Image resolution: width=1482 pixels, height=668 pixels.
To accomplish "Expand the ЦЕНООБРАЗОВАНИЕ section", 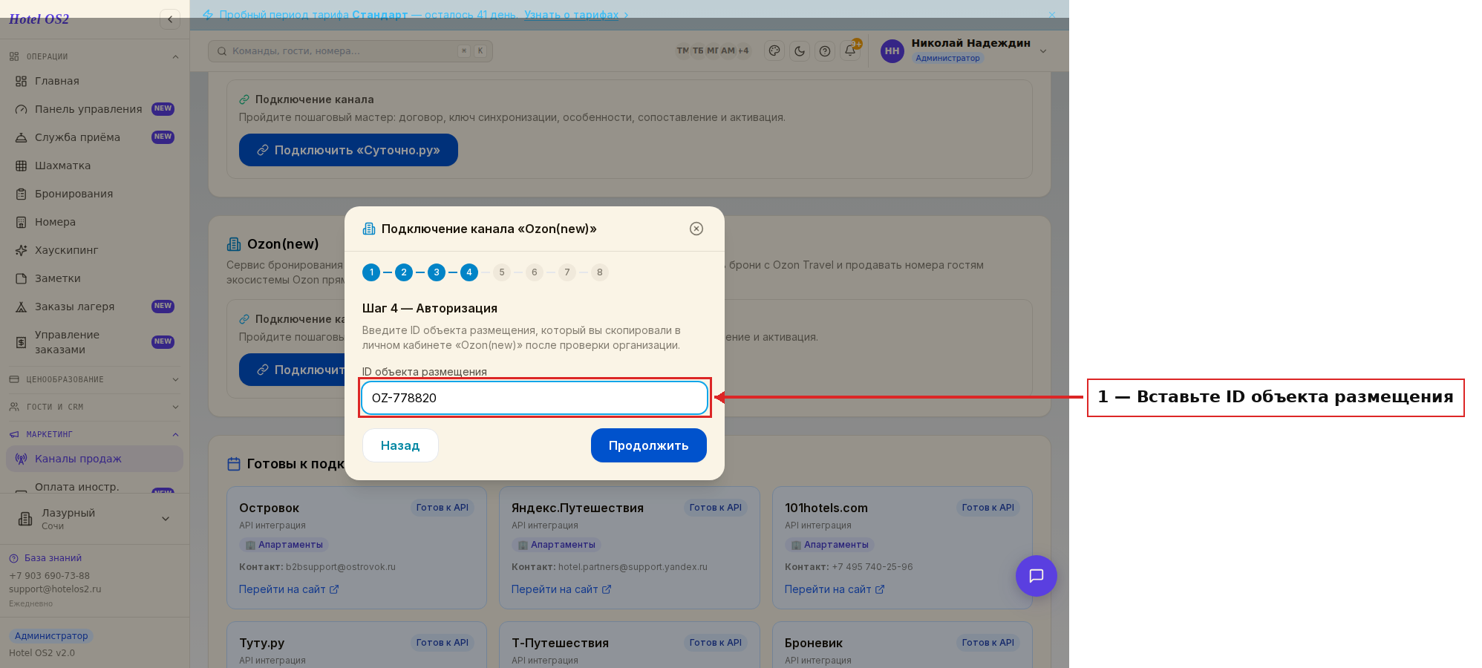I will [x=94, y=379].
